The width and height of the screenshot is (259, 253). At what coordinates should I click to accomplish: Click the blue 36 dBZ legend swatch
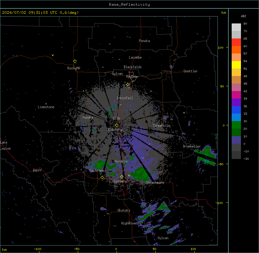(x=236, y=110)
